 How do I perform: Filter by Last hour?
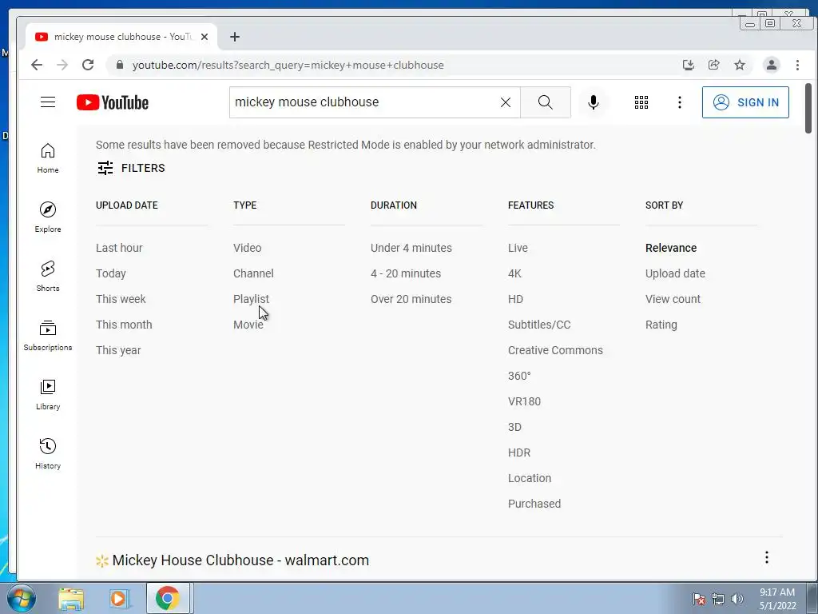119,248
